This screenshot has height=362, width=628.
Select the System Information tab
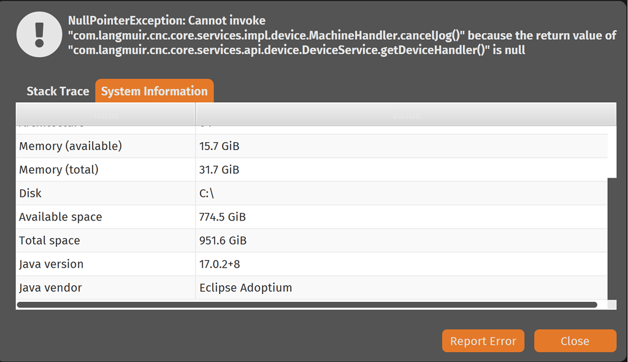(154, 91)
